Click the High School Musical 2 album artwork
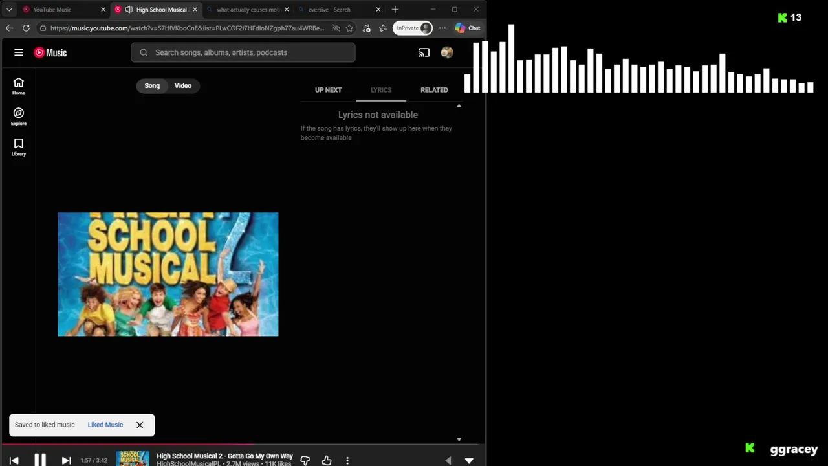This screenshot has height=466, width=828. [x=168, y=274]
